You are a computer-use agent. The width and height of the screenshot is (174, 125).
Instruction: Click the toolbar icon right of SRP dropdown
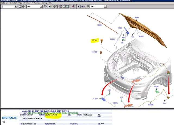coord(45,7)
